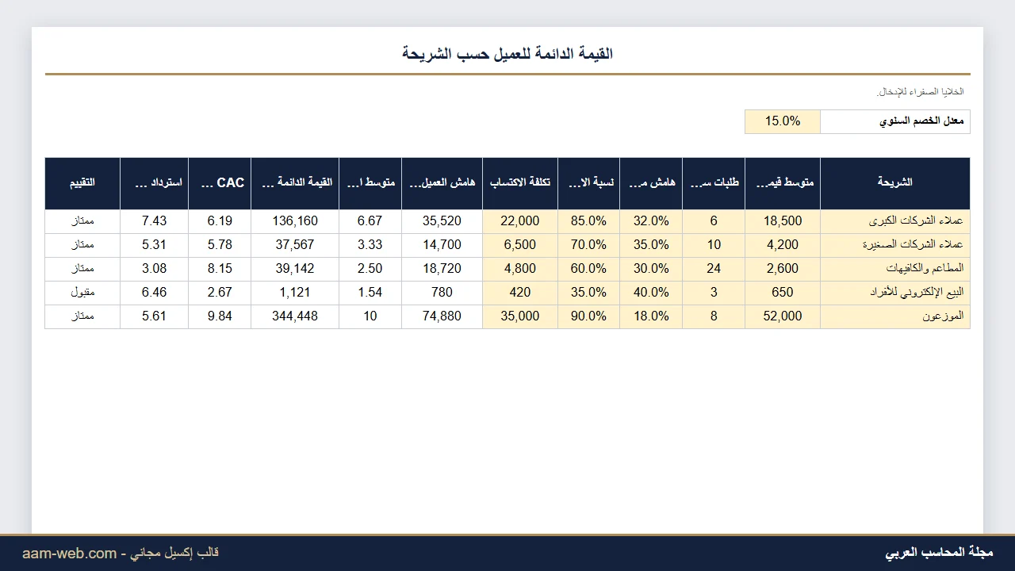1015x571 pixels.
Task: Select the "مقبول" rating cell
Action: tap(82, 293)
